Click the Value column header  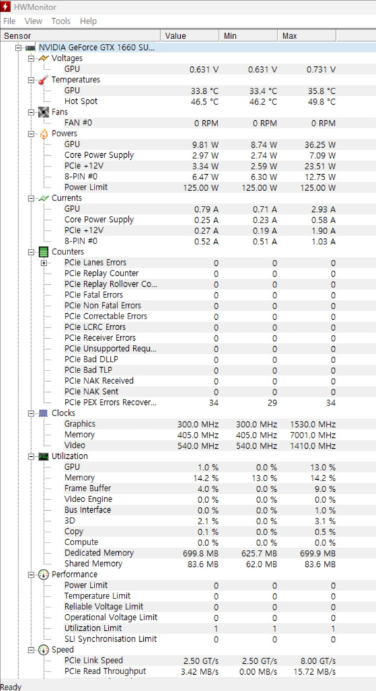tap(190, 36)
